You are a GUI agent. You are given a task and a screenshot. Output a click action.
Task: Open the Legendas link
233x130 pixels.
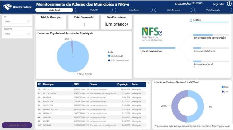click(x=218, y=4)
